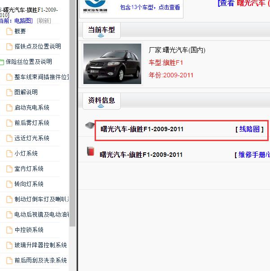
Task: Click the red book icon beside the 维修手册 entry
Action: pyautogui.click(x=91, y=151)
